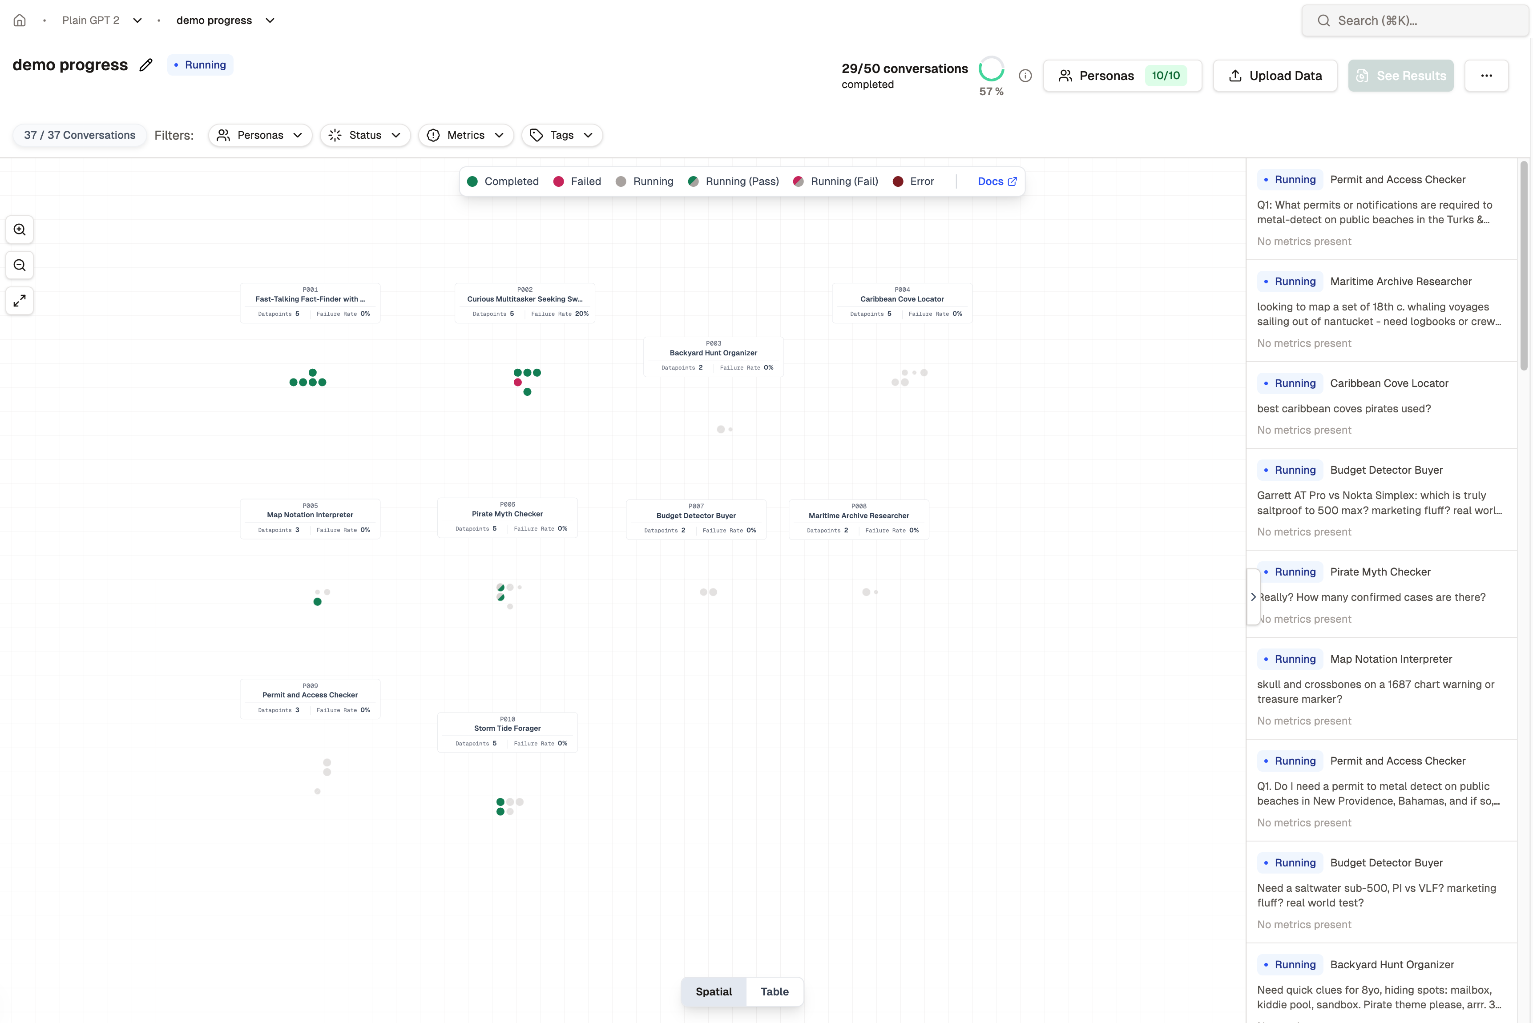Open the Tags filter dropdown
The image size is (1533, 1023).
[x=562, y=135]
